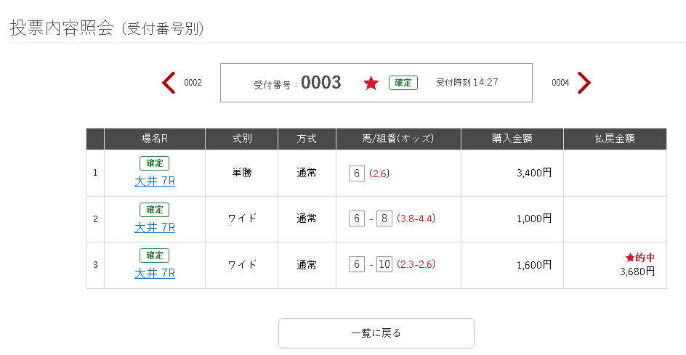
Task: Click horse number 6 box in the 単勝 row
Action: coord(356,173)
